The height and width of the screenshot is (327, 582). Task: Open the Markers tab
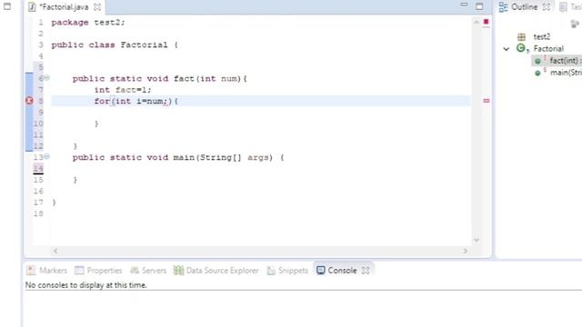[x=47, y=271]
